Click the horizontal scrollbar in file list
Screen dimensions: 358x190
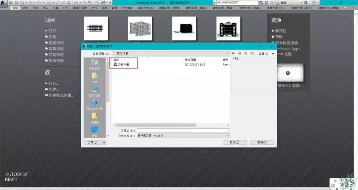click(156, 125)
